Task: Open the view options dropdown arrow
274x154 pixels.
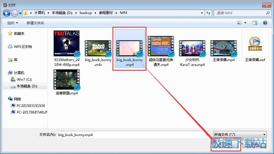Action: [246, 23]
